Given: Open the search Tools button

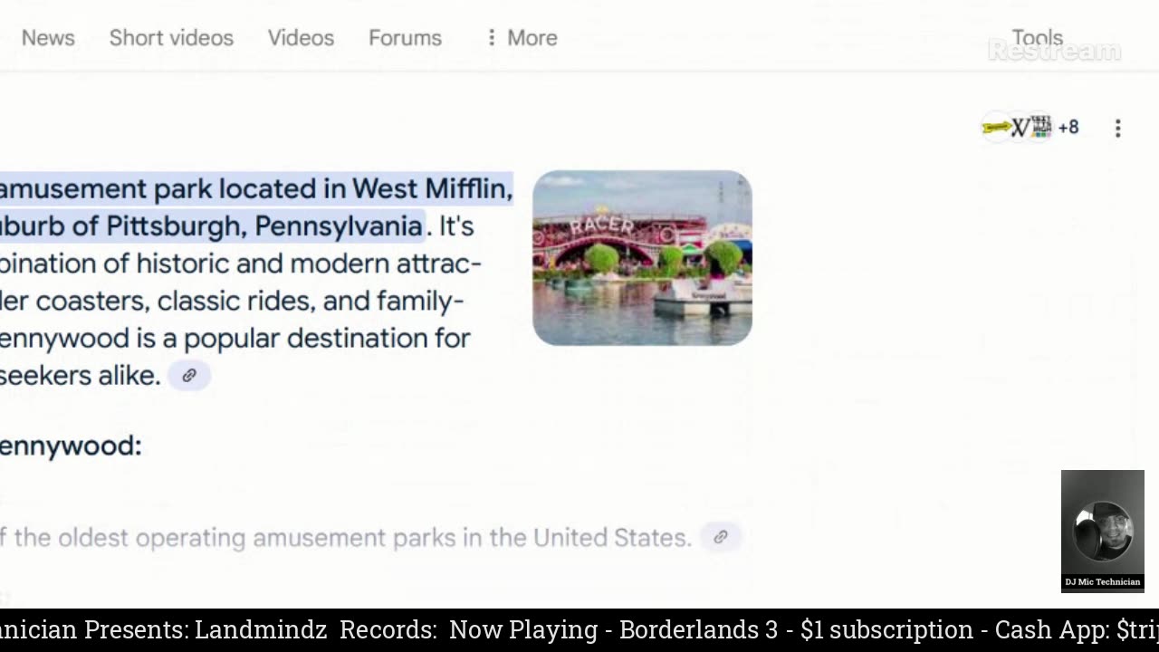Looking at the screenshot, I should tap(1037, 38).
